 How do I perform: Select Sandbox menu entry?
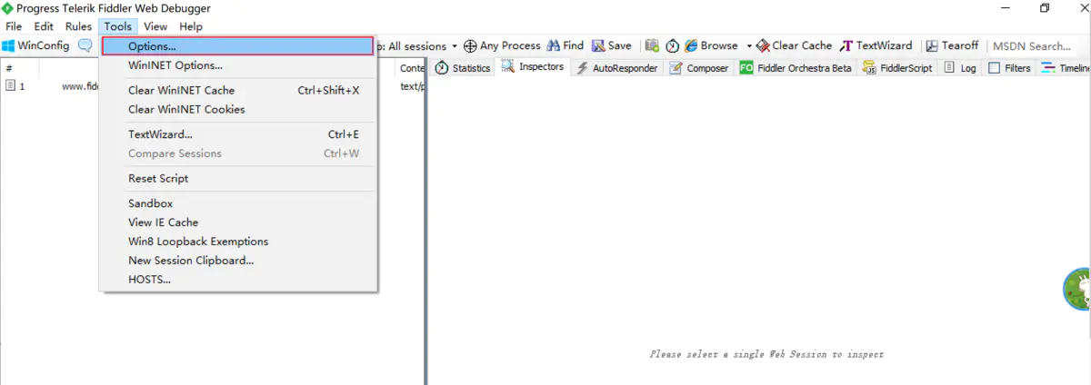237,203
